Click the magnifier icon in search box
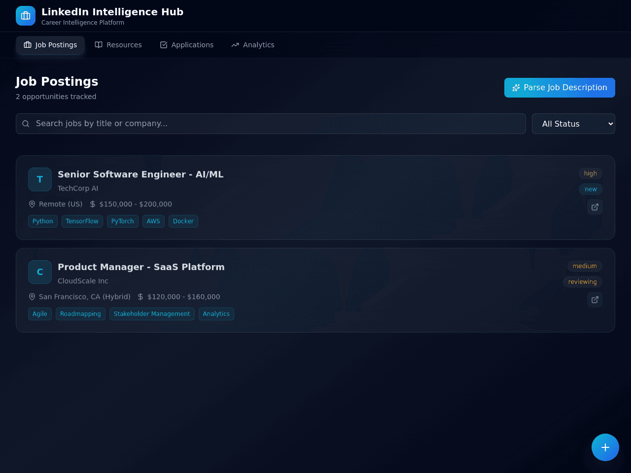 (26, 124)
